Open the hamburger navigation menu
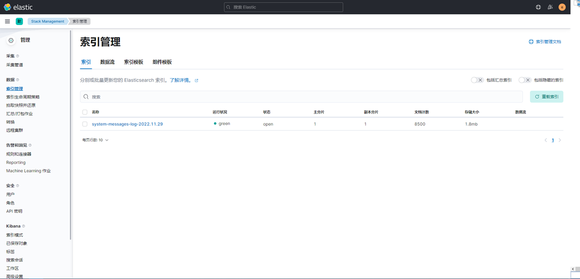Viewport: 580px width, 279px height. click(x=8, y=21)
